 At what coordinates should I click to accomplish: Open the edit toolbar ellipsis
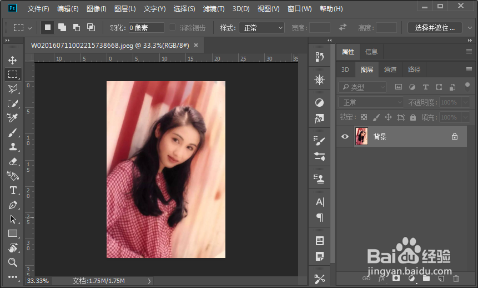point(13,277)
